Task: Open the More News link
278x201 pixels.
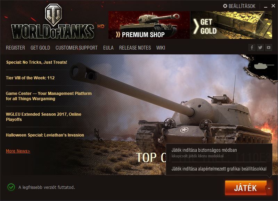Action: [x=18, y=151]
